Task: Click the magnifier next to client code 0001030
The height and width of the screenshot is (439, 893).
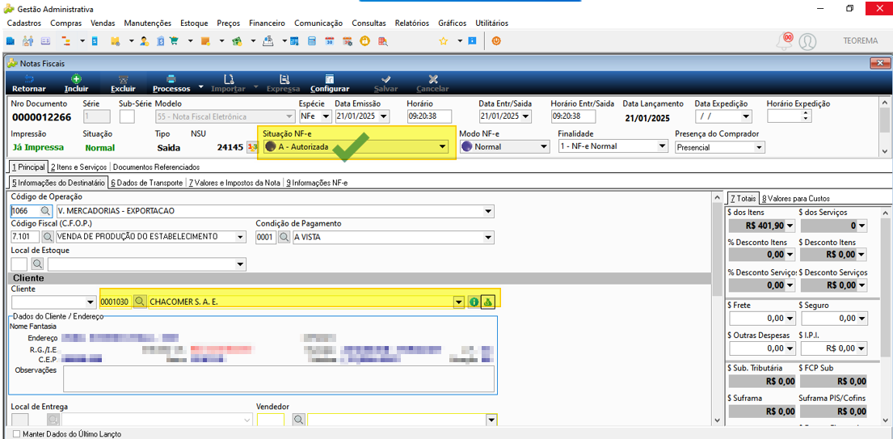Action: (140, 302)
